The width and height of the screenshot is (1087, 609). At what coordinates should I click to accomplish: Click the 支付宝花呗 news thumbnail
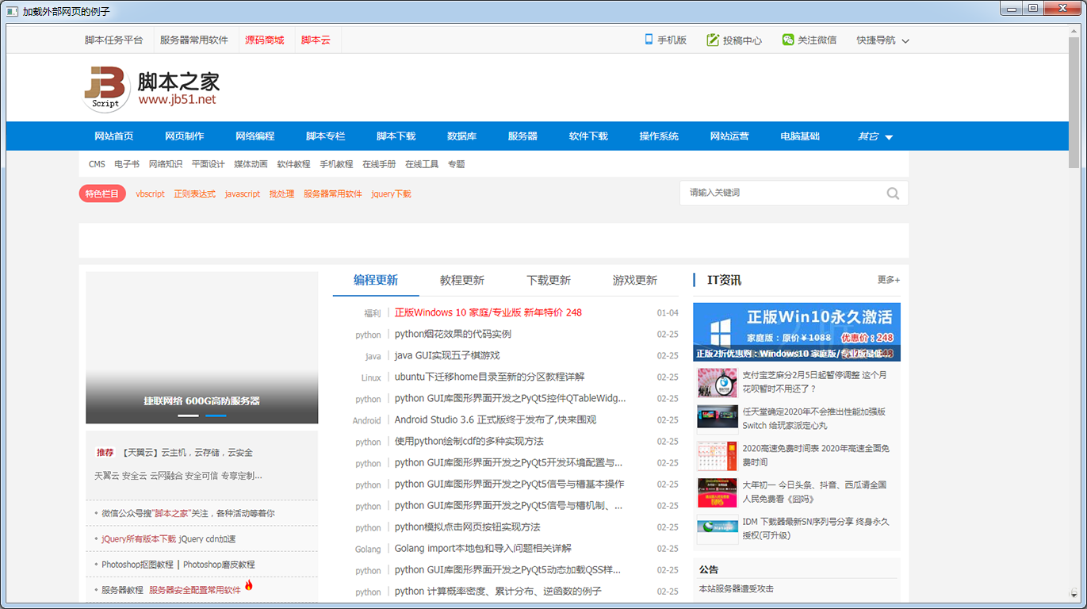(x=717, y=382)
